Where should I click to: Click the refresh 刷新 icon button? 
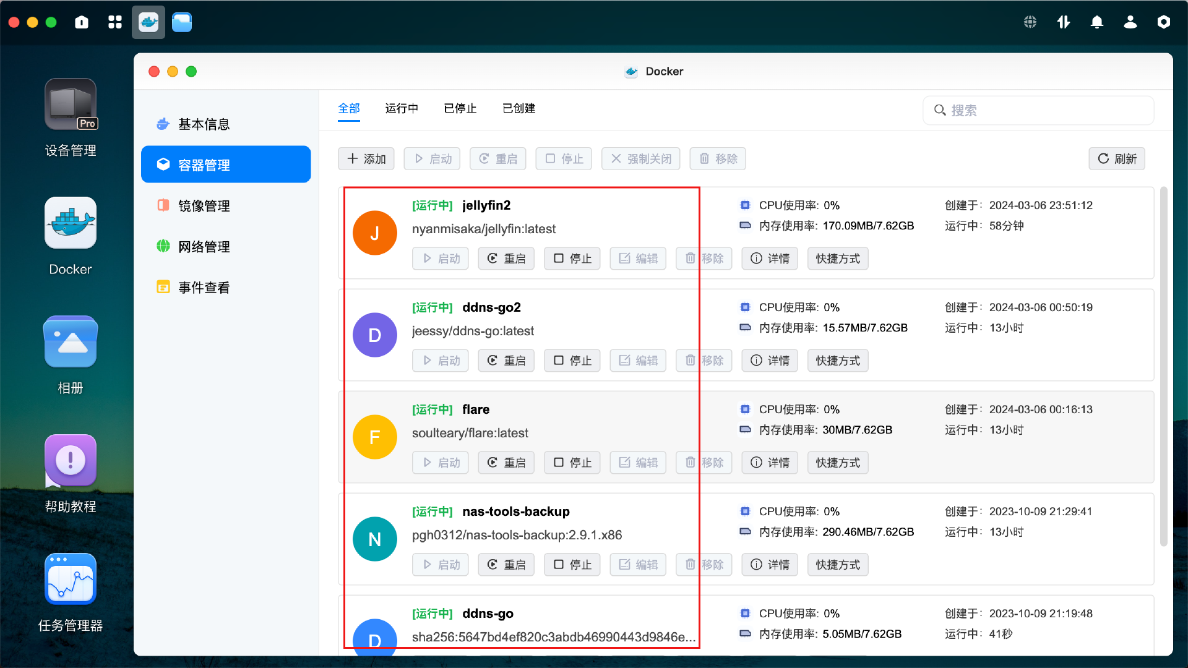tap(1117, 158)
